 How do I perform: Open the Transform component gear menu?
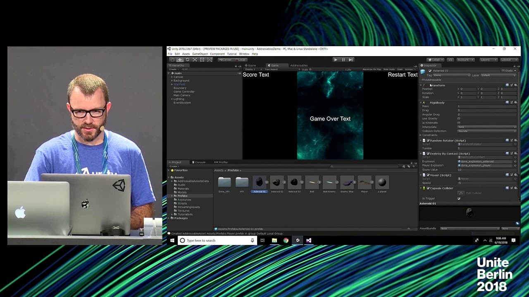tap(515, 85)
